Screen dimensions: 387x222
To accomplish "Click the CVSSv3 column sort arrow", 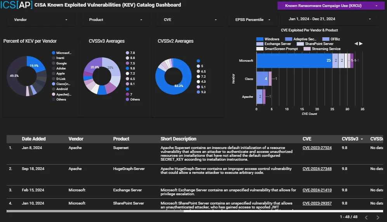I will (362, 139).
